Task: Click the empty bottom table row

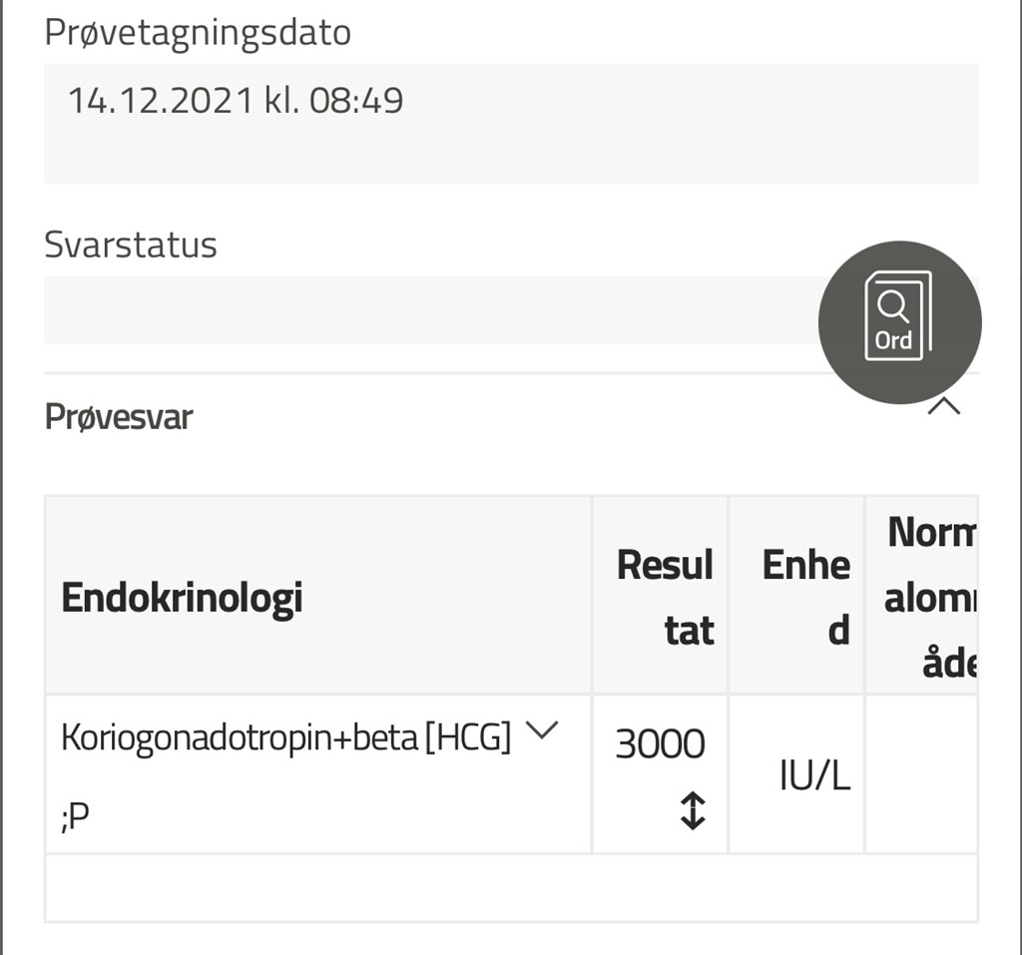Action: (x=510, y=887)
